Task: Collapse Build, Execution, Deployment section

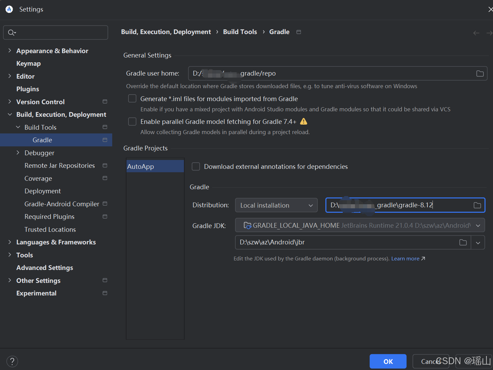Action: click(10, 114)
